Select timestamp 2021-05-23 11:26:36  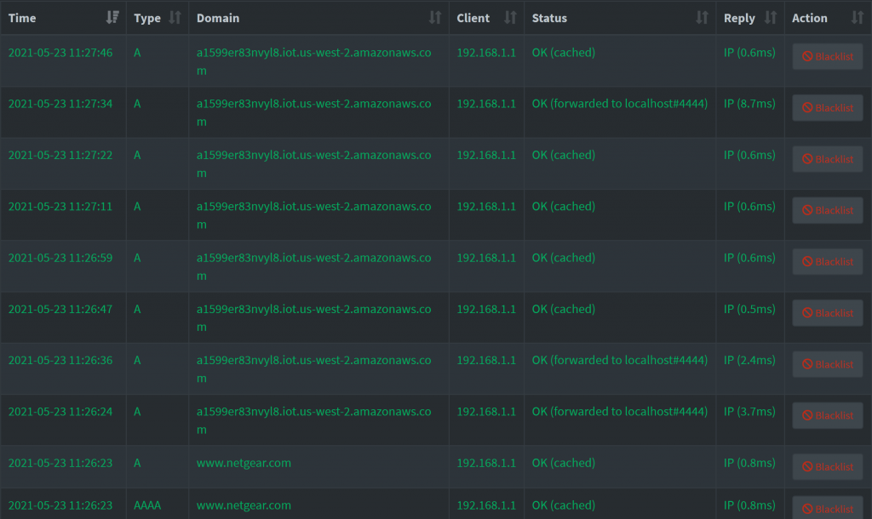point(60,360)
